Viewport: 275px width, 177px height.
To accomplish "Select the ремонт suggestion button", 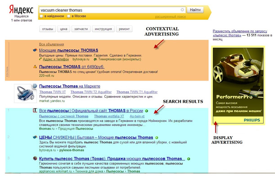I will tap(124, 29).
